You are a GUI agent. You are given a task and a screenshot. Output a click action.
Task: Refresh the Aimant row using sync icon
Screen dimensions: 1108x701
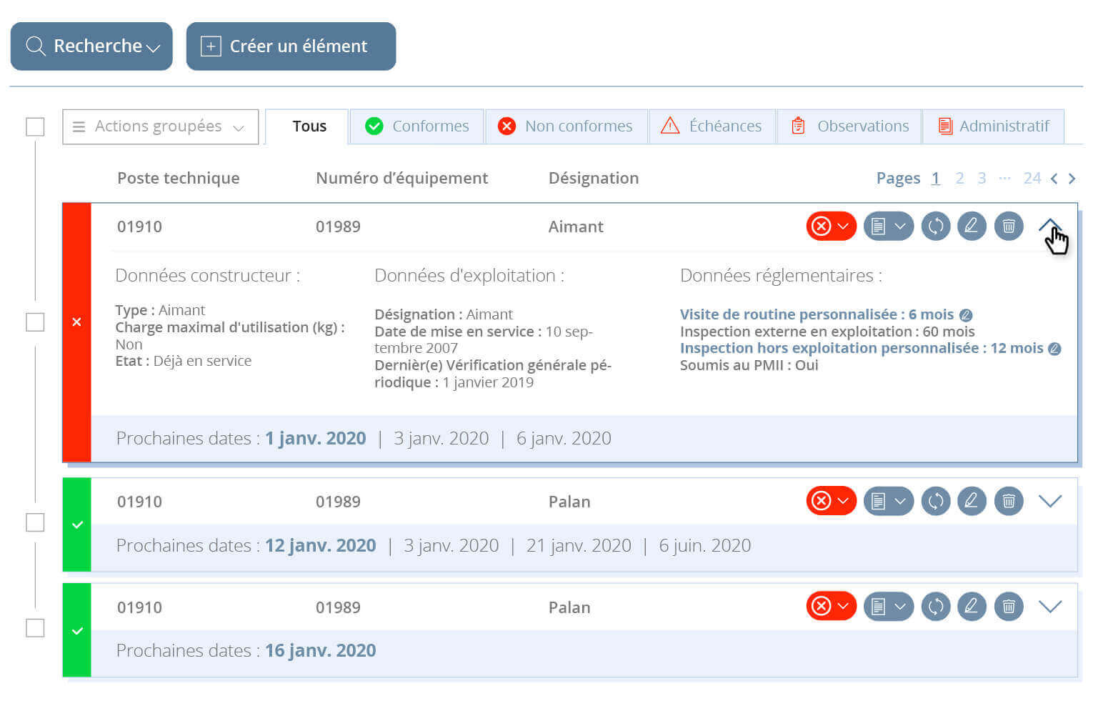tap(935, 227)
